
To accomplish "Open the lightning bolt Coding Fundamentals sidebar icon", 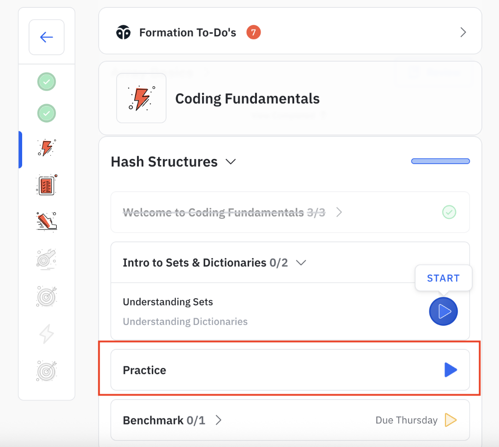I will click(47, 148).
